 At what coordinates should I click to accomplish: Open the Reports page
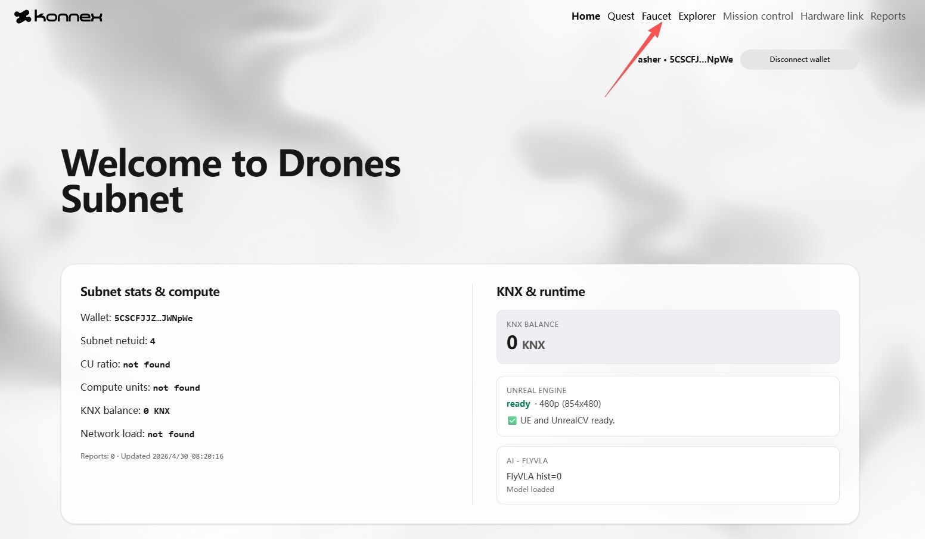[x=887, y=16]
